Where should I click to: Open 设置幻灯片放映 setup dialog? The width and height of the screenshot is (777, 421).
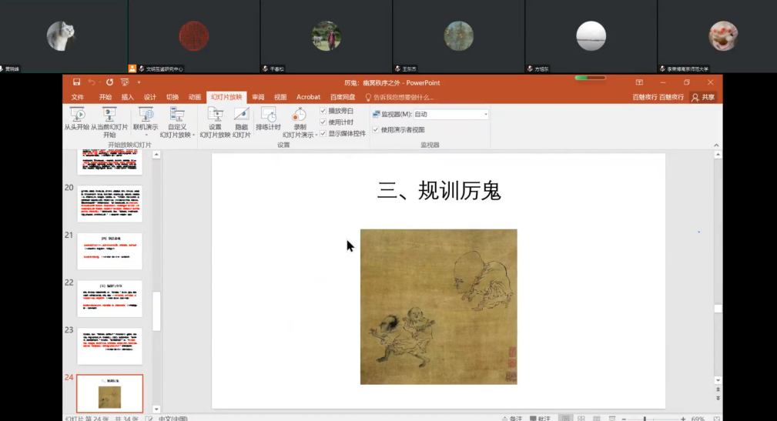[215, 122]
